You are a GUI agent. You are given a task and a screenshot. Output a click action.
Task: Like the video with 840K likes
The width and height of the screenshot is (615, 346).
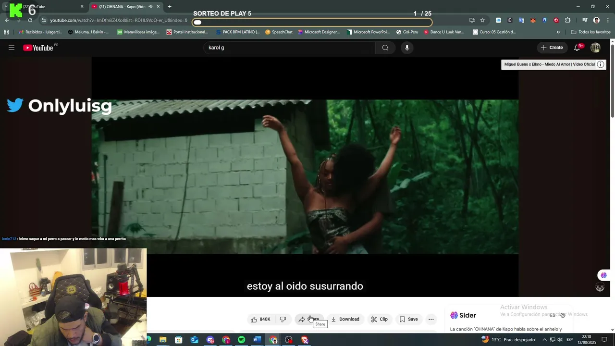click(x=260, y=319)
